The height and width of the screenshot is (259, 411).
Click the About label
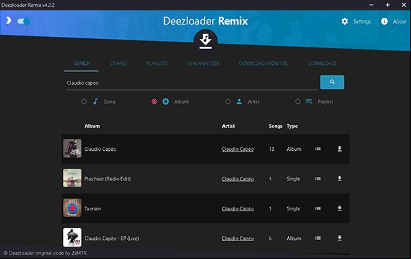coord(399,21)
